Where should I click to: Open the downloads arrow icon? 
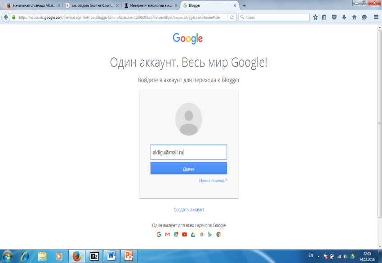pyautogui.click(x=344, y=17)
